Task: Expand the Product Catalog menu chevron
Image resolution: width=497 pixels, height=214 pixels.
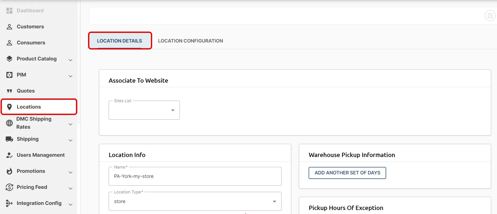Action: [71, 60]
